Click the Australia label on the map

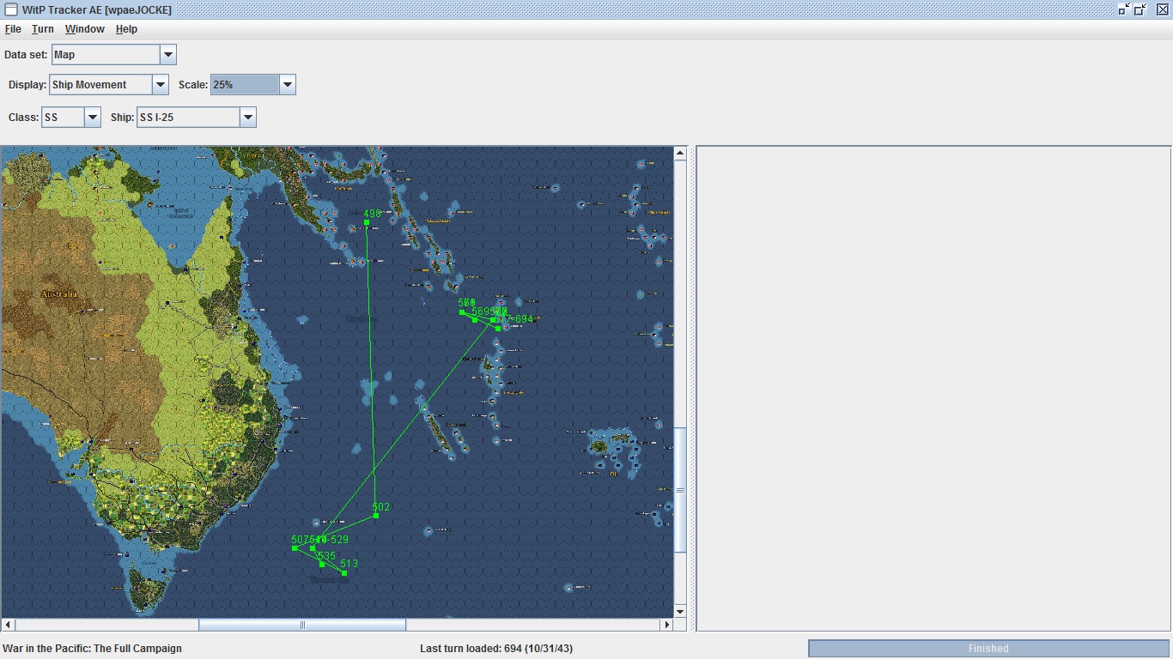(x=58, y=294)
